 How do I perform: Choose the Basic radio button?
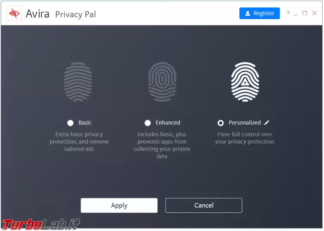click(70, 123)
